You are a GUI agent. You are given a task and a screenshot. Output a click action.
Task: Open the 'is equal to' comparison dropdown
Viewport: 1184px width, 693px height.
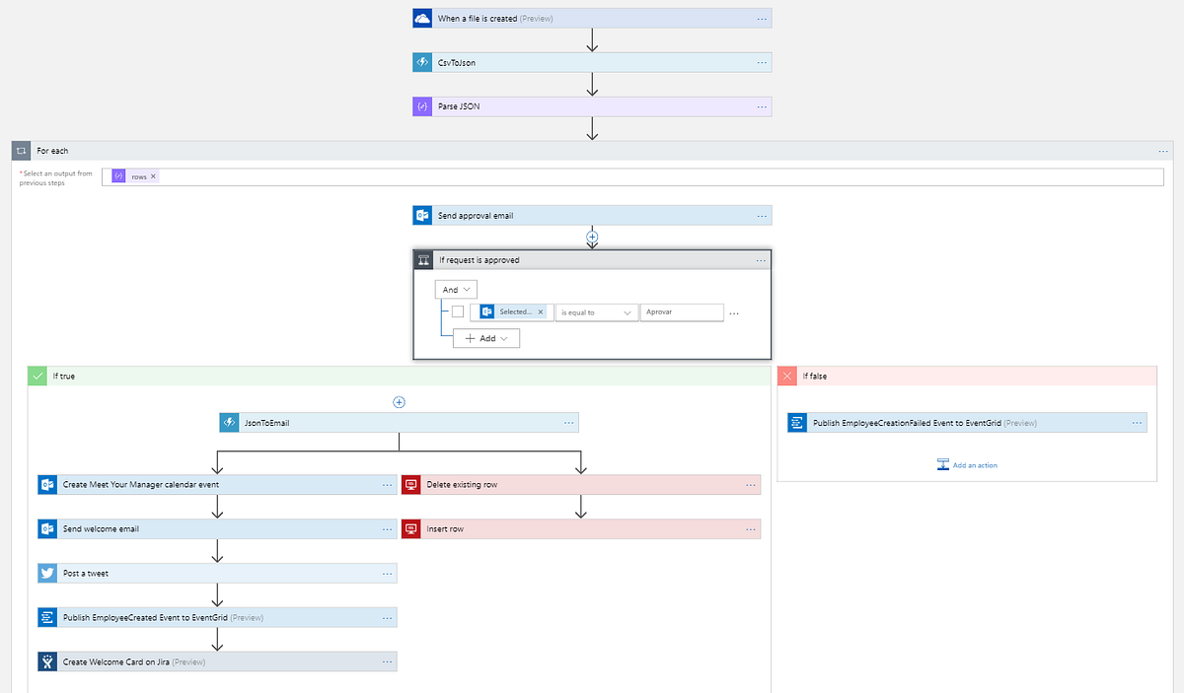pos(596,312)
